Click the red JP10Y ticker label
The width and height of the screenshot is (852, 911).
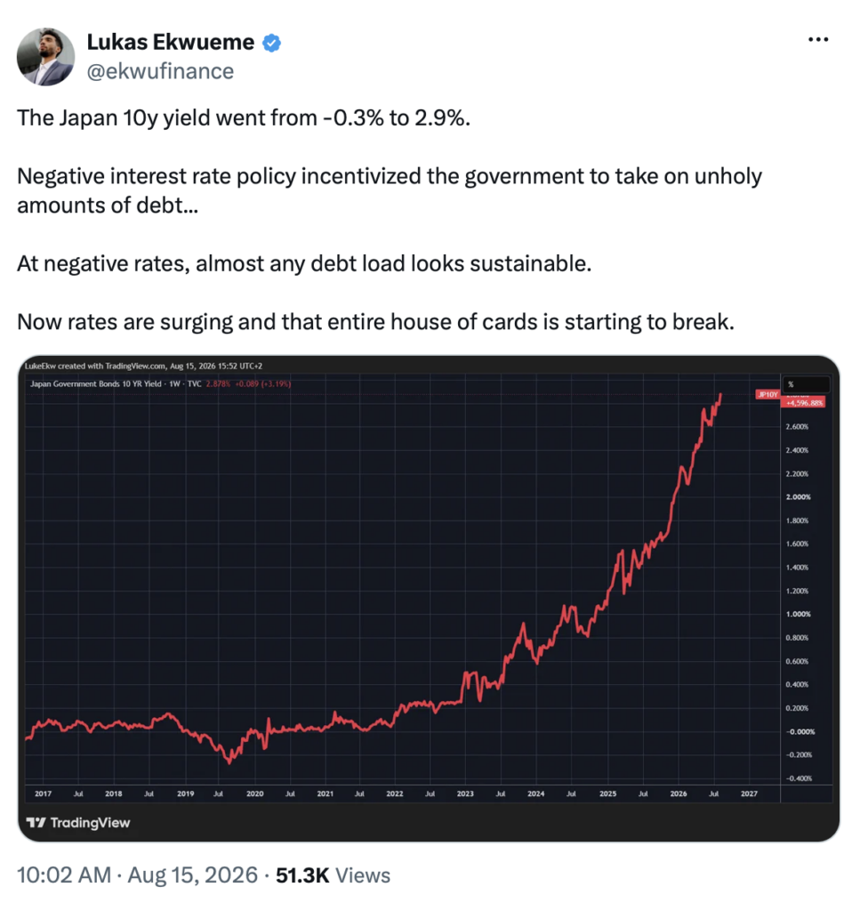click(x=768, y=394)
